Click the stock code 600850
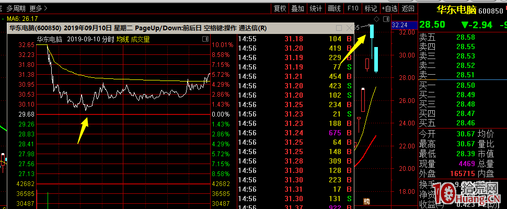The height and width of the screenshot is (209, 507). (490, 11)
